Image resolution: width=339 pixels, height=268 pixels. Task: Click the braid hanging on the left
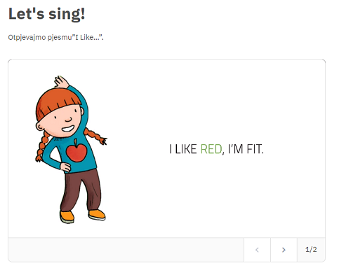(41, 146)
